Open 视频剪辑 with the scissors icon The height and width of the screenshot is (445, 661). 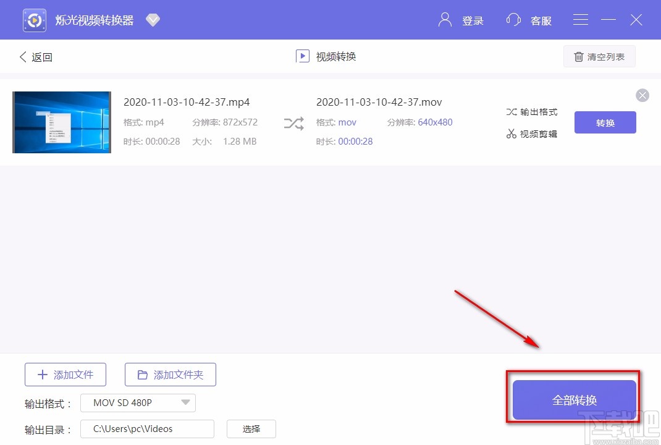(512, 133)
